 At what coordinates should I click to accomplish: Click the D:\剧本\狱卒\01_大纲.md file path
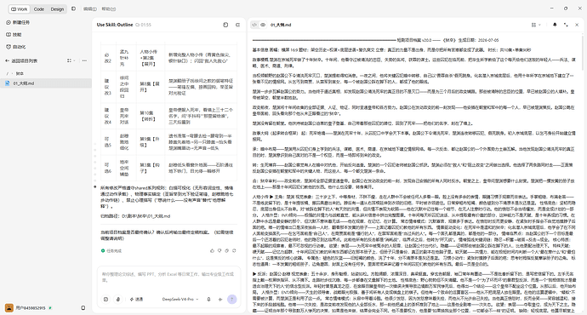[146, 216]
